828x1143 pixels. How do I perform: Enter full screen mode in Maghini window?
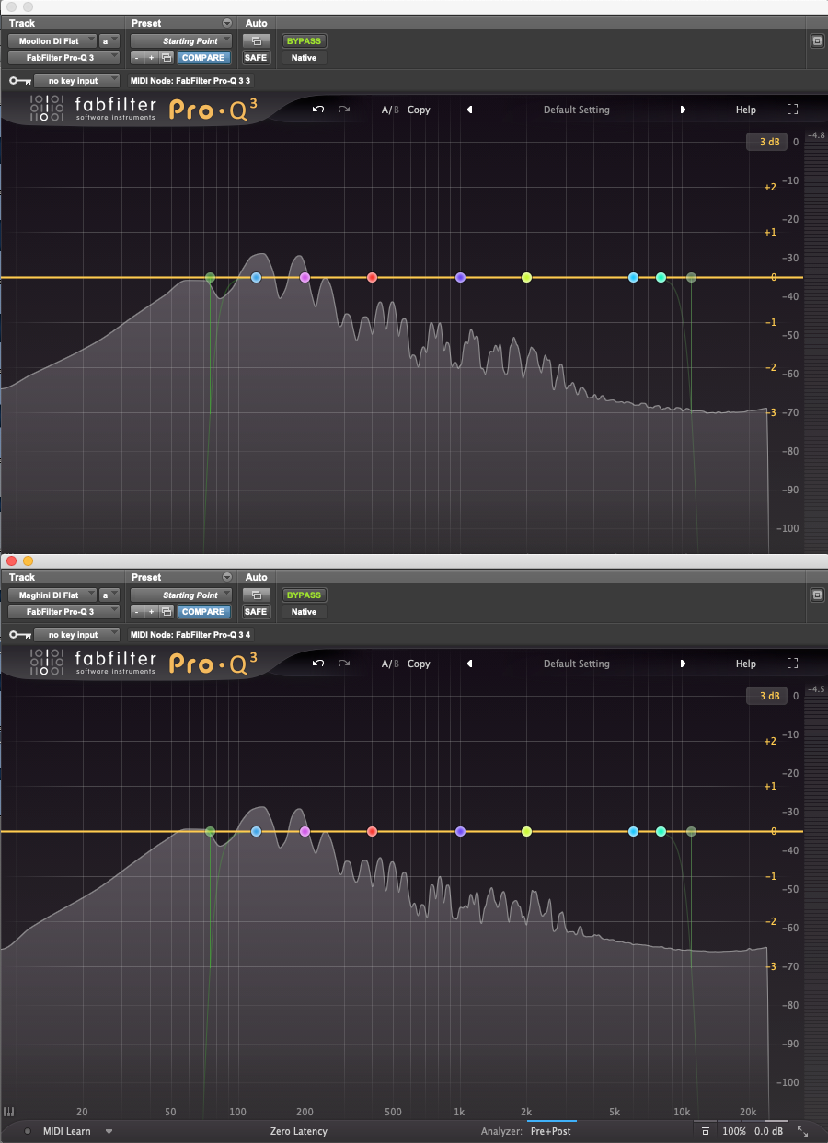pos(793,664)
